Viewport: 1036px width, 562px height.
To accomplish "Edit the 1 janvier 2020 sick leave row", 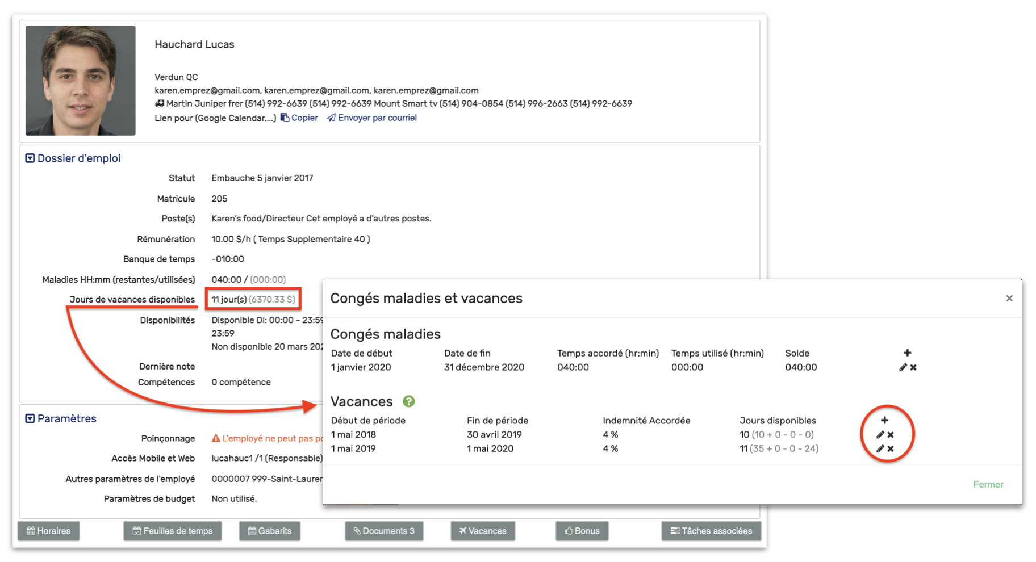I will pos(903,367).
